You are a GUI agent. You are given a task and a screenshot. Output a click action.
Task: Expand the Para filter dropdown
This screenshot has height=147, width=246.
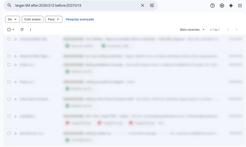[54, 19]
